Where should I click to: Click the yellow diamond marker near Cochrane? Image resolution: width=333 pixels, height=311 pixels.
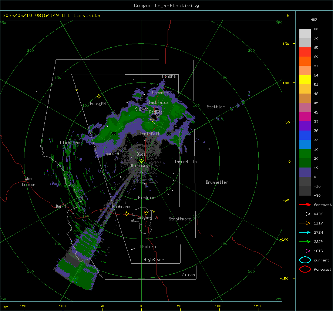(x=127, y=214)
